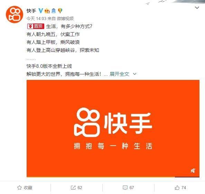Click the blue backpack badge icon
205x194 pixels.
coord(54,11)
